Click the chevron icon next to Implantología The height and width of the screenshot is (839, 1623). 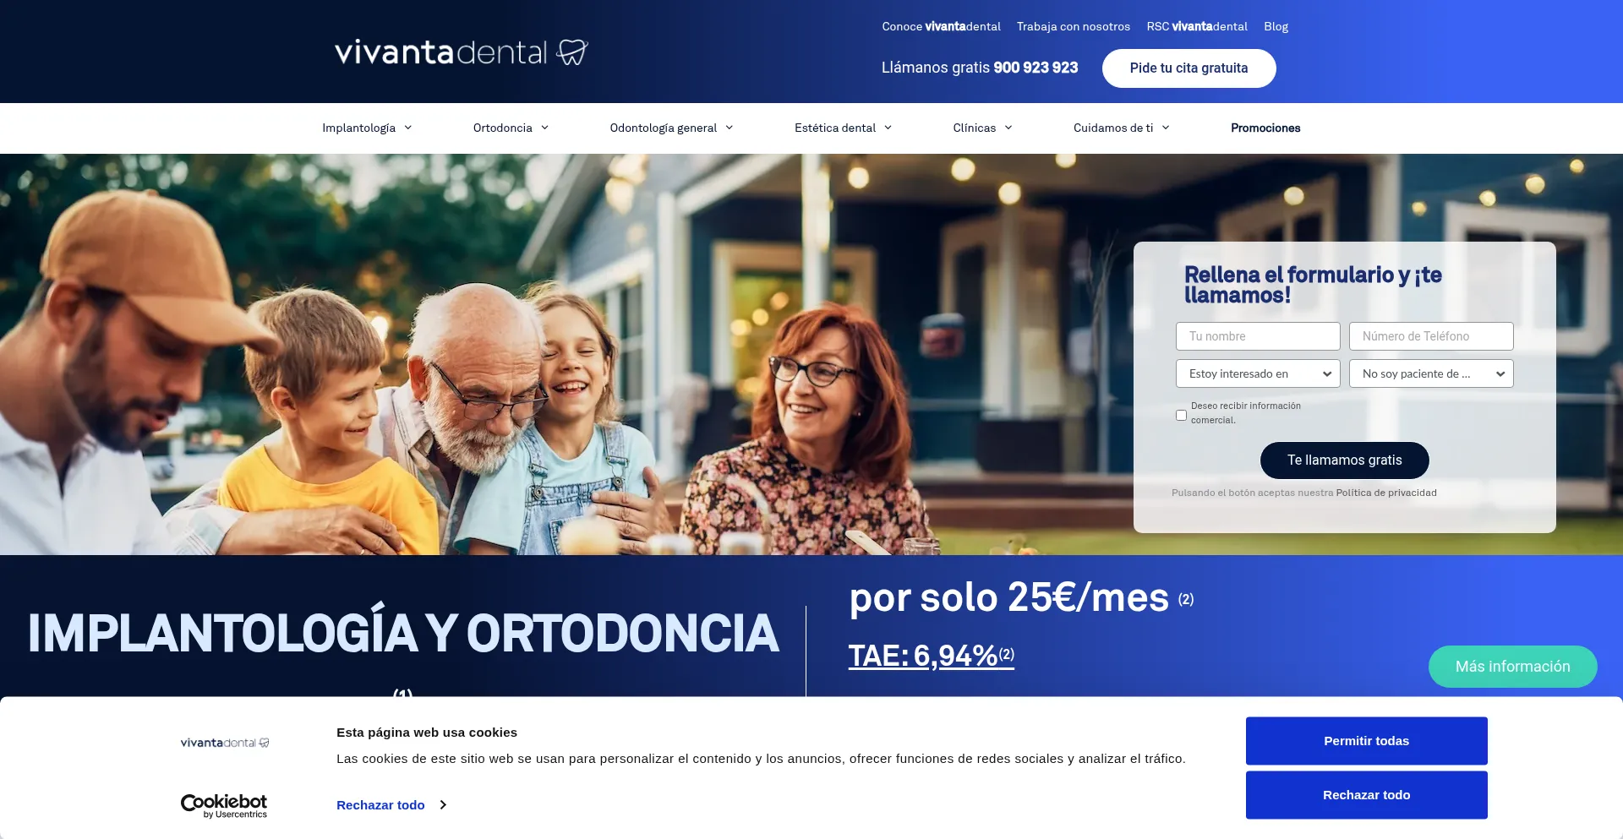pyautogui.click(x=408, y=128)
